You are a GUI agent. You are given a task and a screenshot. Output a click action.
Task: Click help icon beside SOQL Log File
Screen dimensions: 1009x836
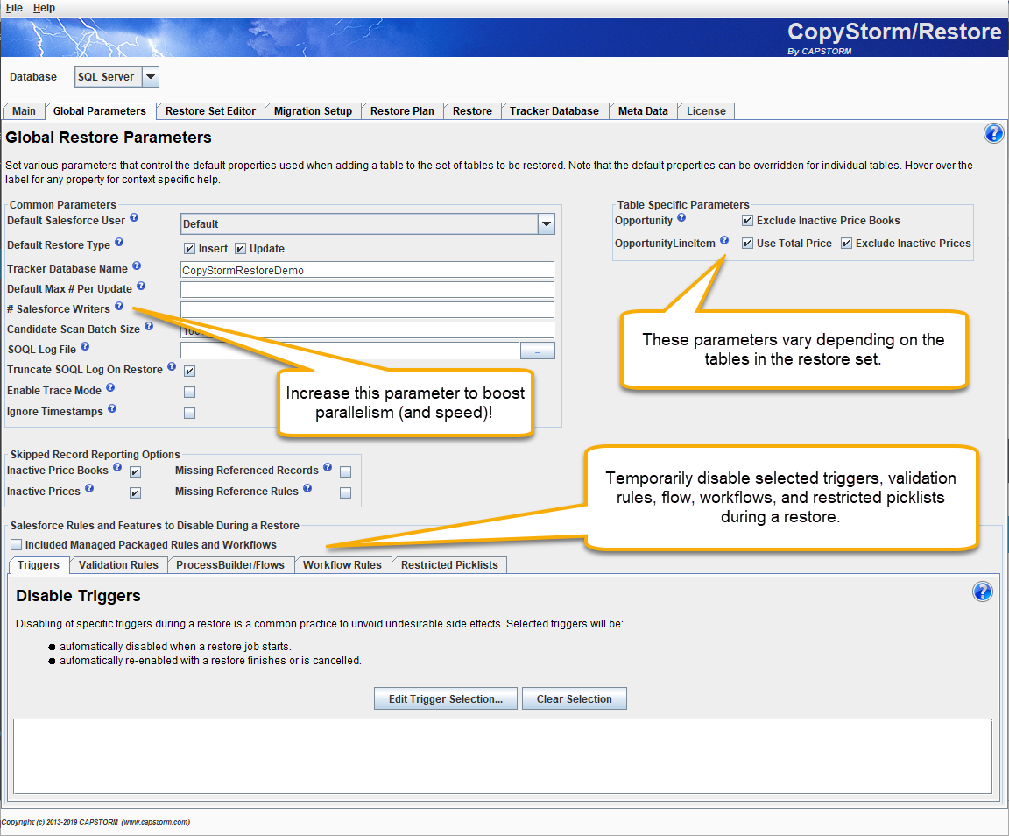pyautogui.click(x=85, y=346)
